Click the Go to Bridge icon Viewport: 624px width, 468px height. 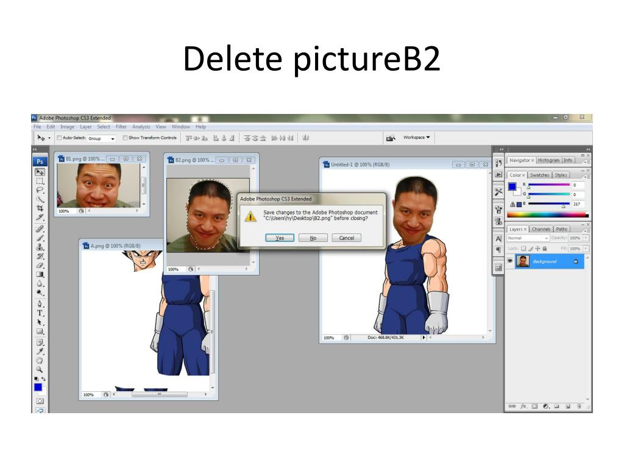391,138
